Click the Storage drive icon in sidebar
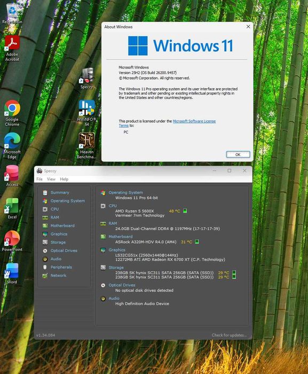This screenshot has height=374, width=308. (x=45, y=242)
